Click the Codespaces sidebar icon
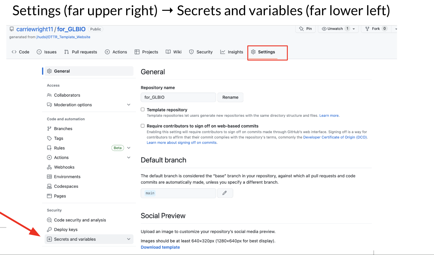This screenshot has height=255, width=434. [x=49, y=186]
